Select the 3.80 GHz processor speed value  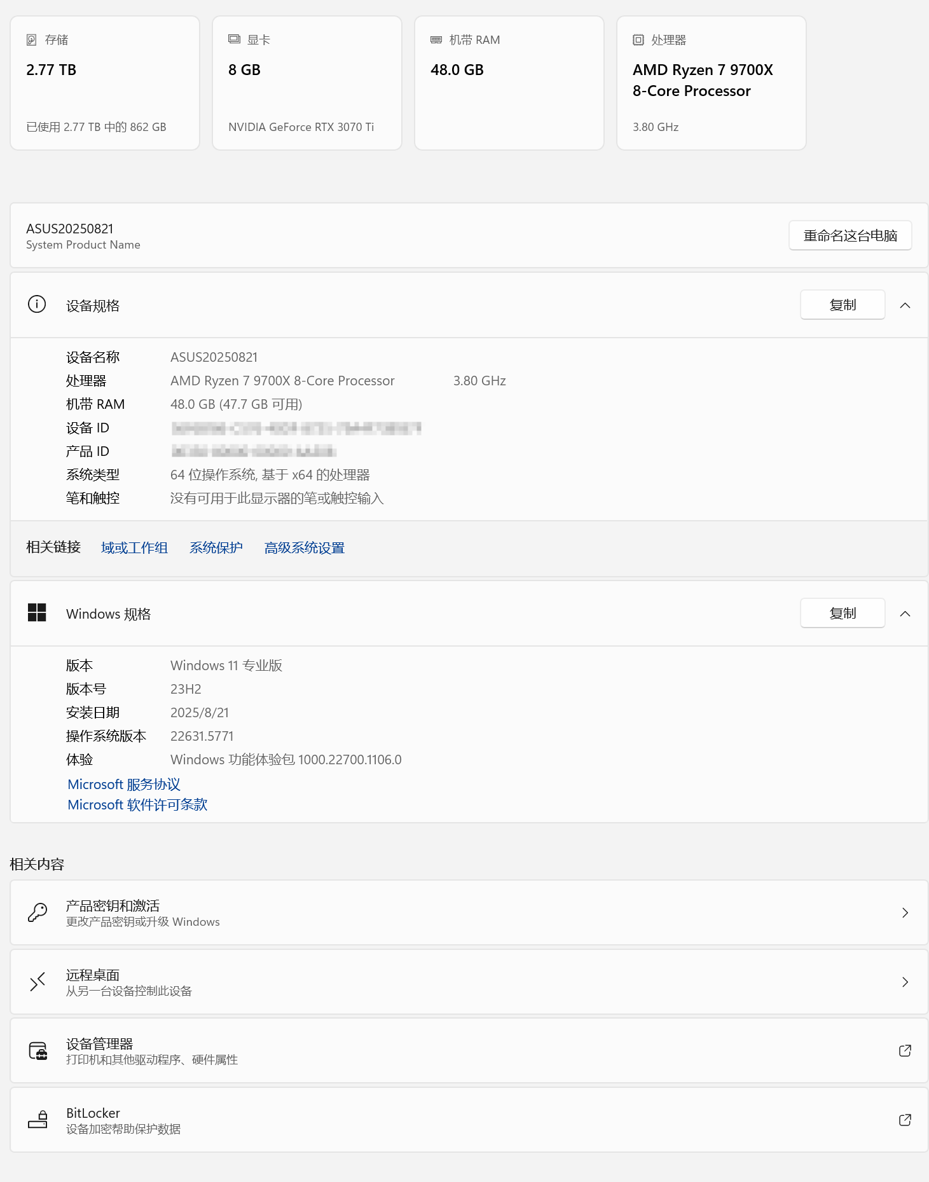[479, 381]
